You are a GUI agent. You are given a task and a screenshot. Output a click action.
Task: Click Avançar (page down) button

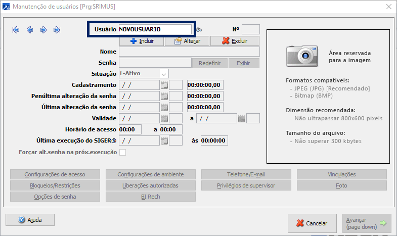(x=367, y=223)
